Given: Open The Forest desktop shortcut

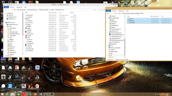Looking at the screenshot, I should click(30, 68).
